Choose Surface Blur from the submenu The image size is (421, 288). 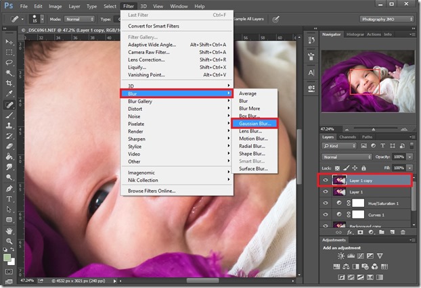tap(254, 168)
